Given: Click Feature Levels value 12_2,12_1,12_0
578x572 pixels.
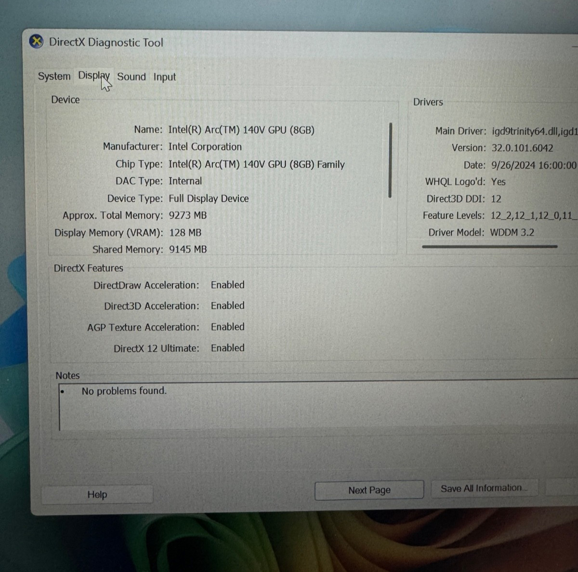Looking at the screenshot, I should click(534, 215).
